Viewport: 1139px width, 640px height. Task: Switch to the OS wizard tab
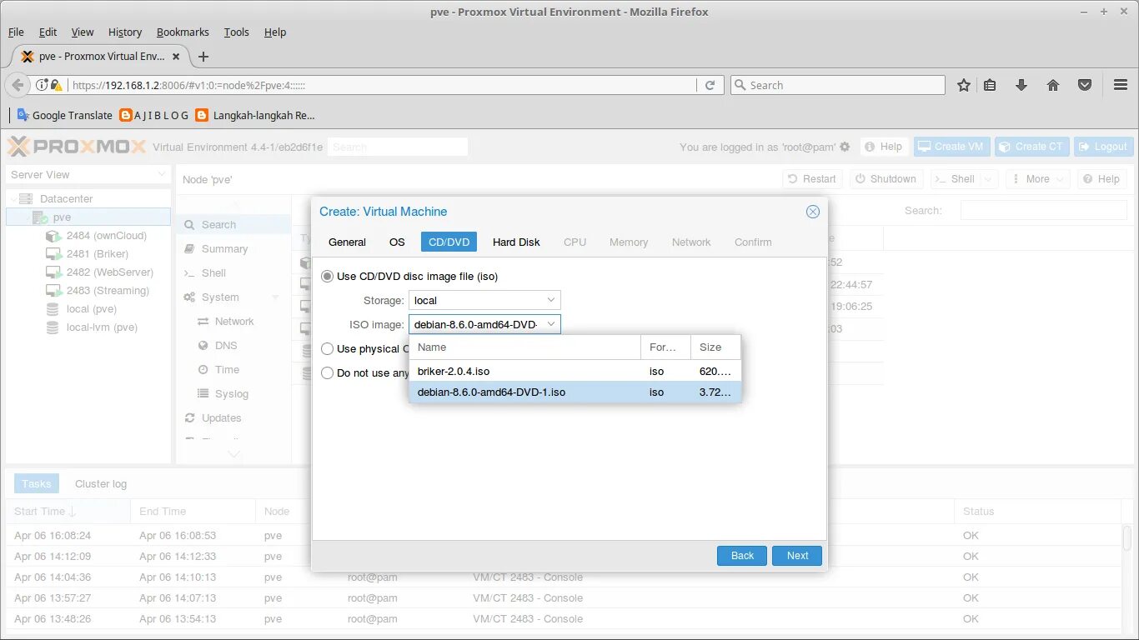pyautogui.click(x=397, y=242)
